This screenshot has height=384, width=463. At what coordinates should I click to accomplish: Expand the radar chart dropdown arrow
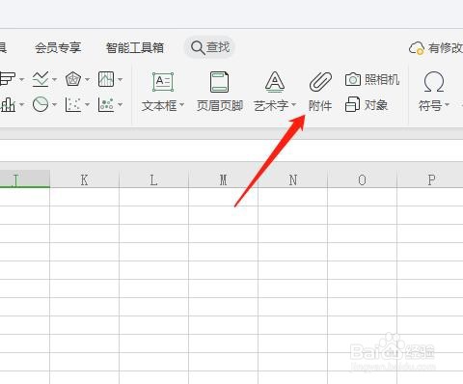(x=87, y=79)
